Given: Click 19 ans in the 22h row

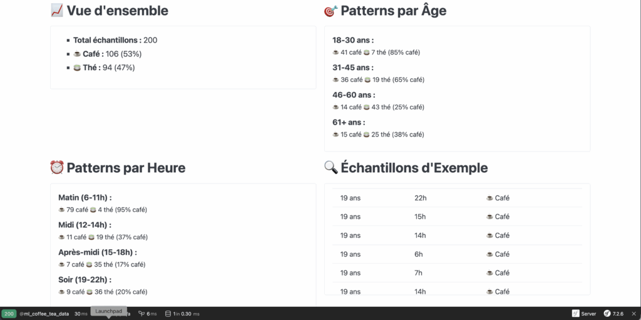Looking at the screenshot, I should tap(351, 198).
